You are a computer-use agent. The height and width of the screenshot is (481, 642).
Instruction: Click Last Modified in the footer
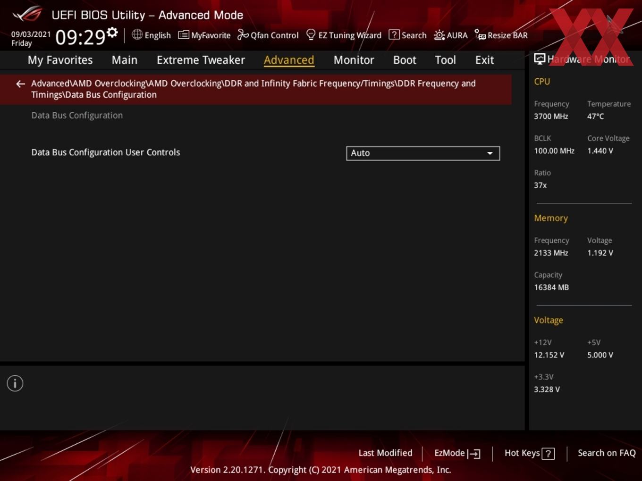(385, 453)
